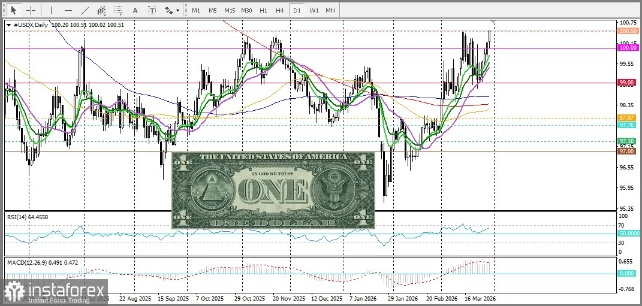This screenshot has width=642, height=306.
Task: Switch chart to H1 timeframe
Action: click(263, 10)
